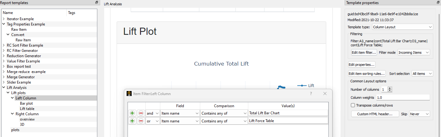
Task: Collapse the Convert tree node
Action: pyautogui.click(x=8, y=35)
